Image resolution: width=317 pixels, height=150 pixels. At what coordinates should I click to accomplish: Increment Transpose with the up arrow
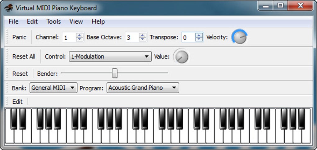[x=199, y=35]
